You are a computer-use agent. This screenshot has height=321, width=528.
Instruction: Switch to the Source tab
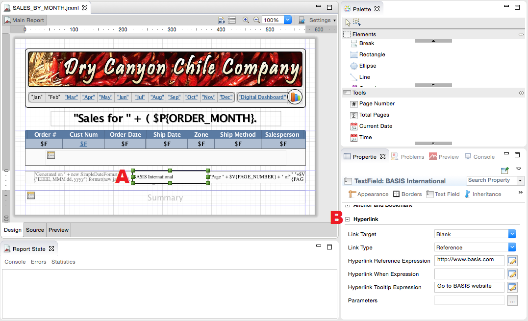coord(35,230)
